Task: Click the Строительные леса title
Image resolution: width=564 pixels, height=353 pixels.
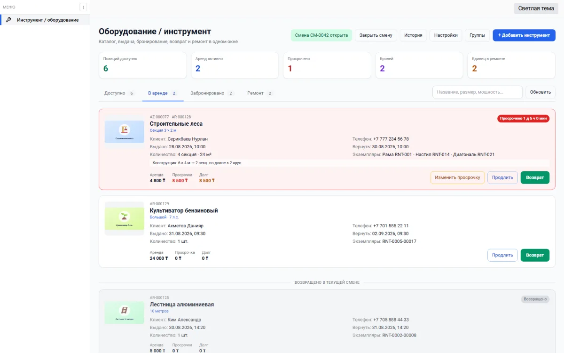Action: pyautogui.click(x=176, y=124)
